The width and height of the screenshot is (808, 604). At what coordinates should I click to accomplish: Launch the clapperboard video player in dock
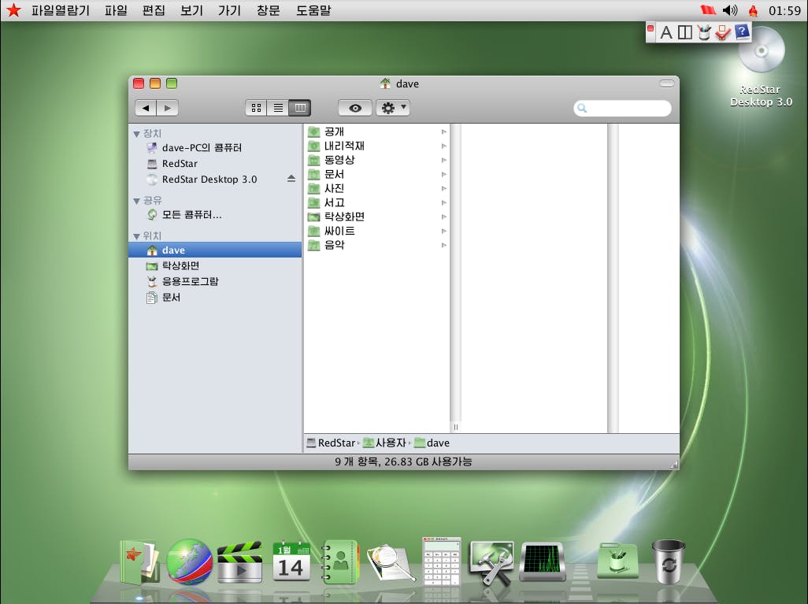239,561
